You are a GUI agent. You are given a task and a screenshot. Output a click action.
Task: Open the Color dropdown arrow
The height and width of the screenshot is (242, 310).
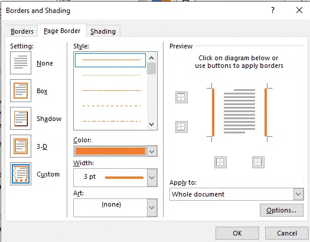(x=152, y=151)
